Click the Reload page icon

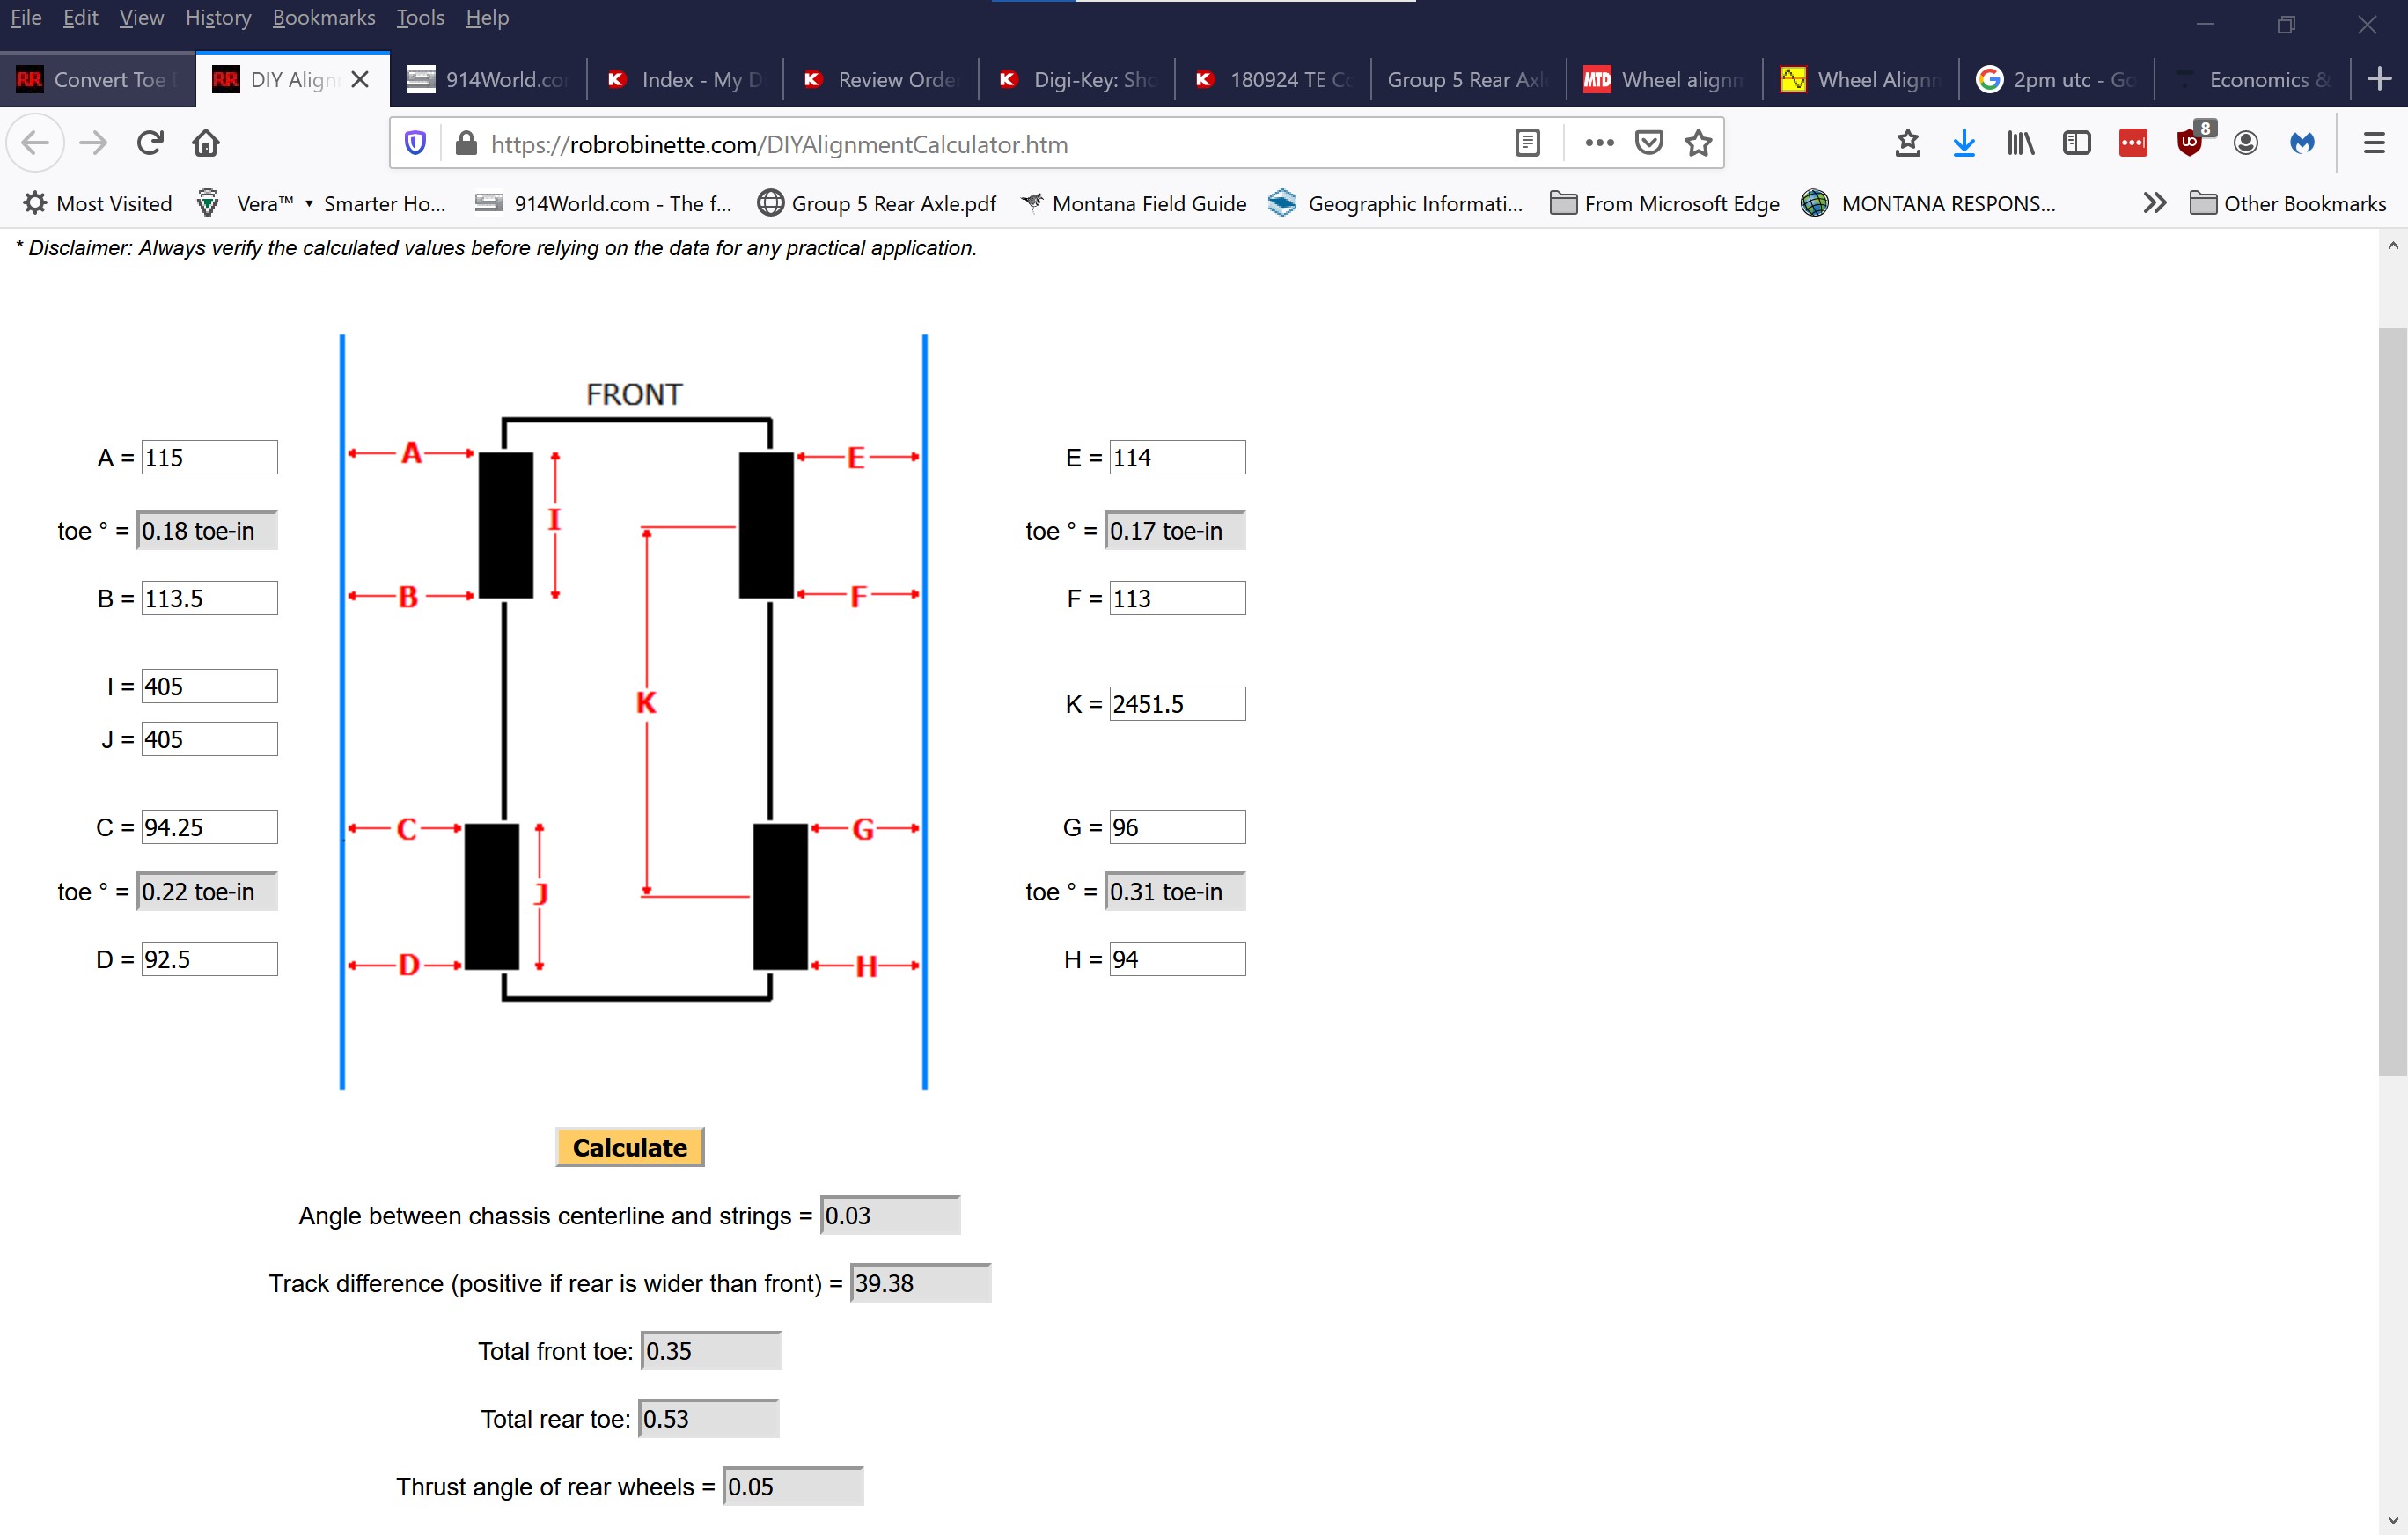pyautogui.click(x=150, y=143)
